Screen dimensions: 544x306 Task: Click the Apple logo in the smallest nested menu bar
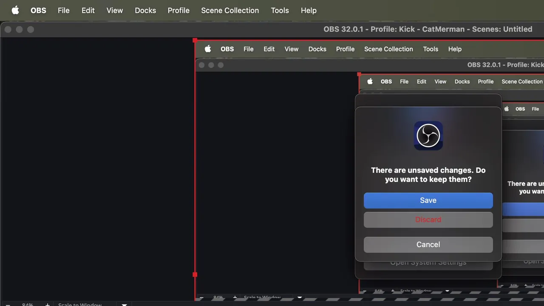[x=506, y=109]
